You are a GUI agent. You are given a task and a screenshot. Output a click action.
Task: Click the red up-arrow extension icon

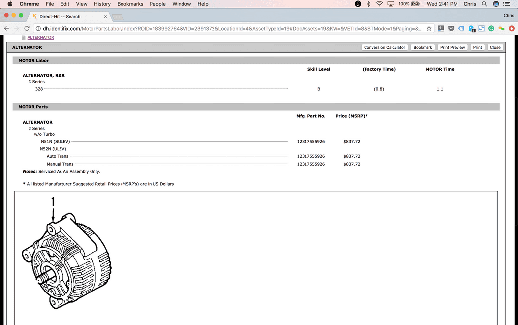(511, 29)
